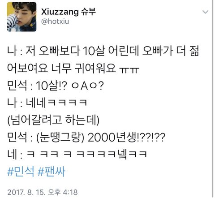Viewport: 215px width, 198px height.
Task: Click the vertical scrollbar at the right edge
Action: coord(213,99)
